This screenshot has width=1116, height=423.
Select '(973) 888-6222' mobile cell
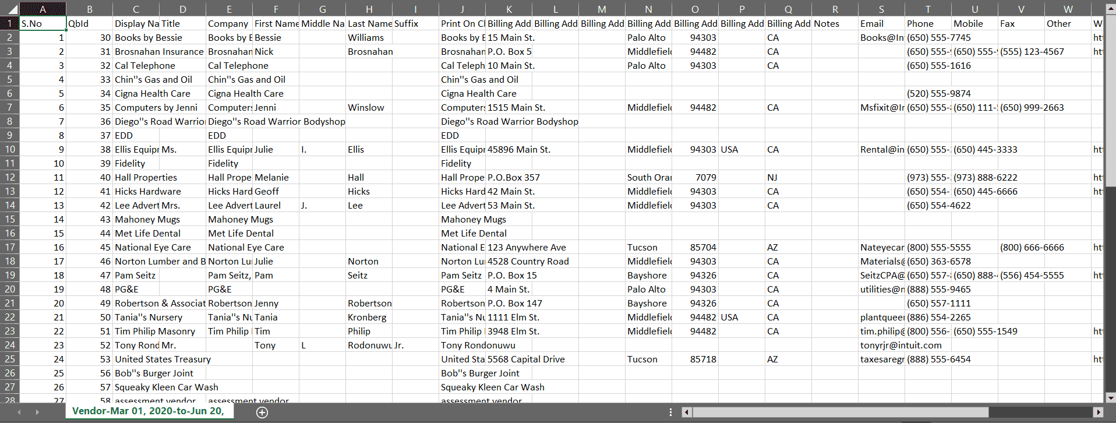click(974, 177)
